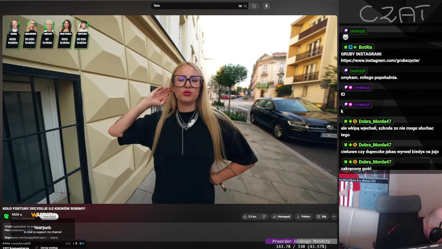Click the video player to pause playback

[x=170, y=109]
